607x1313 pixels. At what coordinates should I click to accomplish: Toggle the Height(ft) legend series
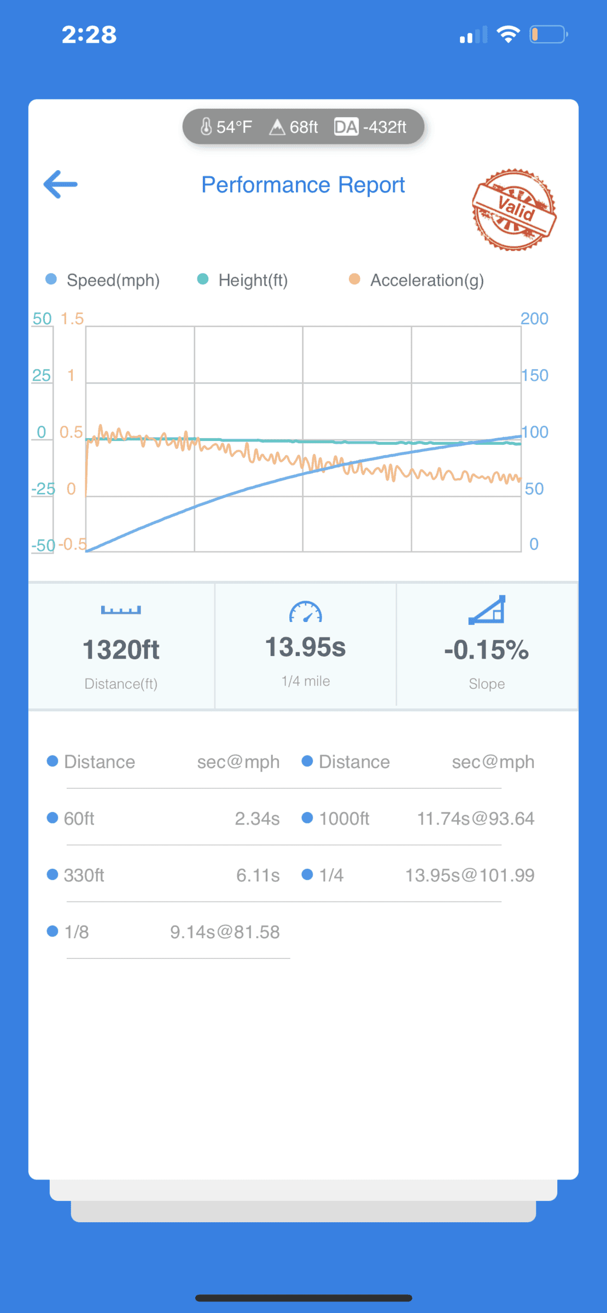tap(243, 280)
